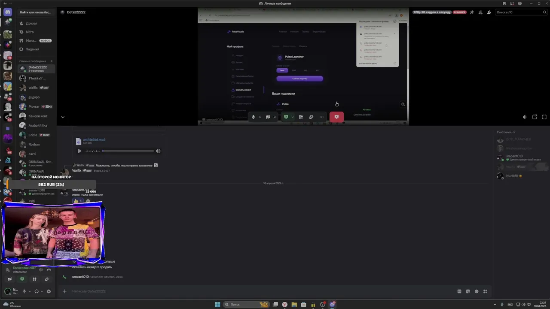This screenshot has width=550, height=309.
Task: Open microphone input options dropdown in call controls
Action: pyautogui.click(x=260, y=117)
